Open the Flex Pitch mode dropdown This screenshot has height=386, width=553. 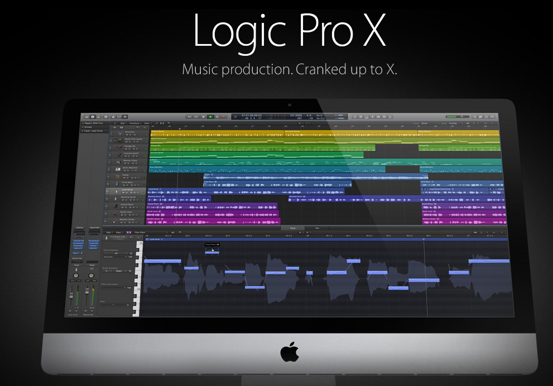tap(152, 233)
